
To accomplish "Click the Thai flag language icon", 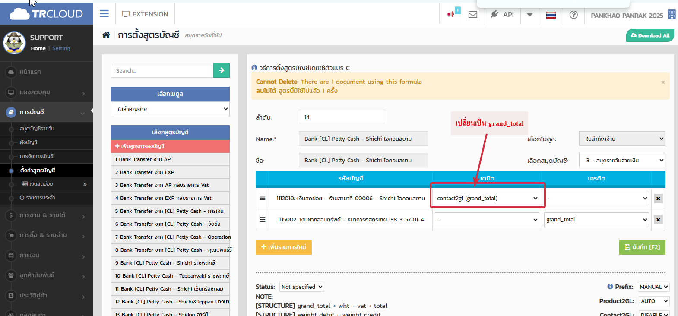I will pyautogui.click(x=551, y=15).
